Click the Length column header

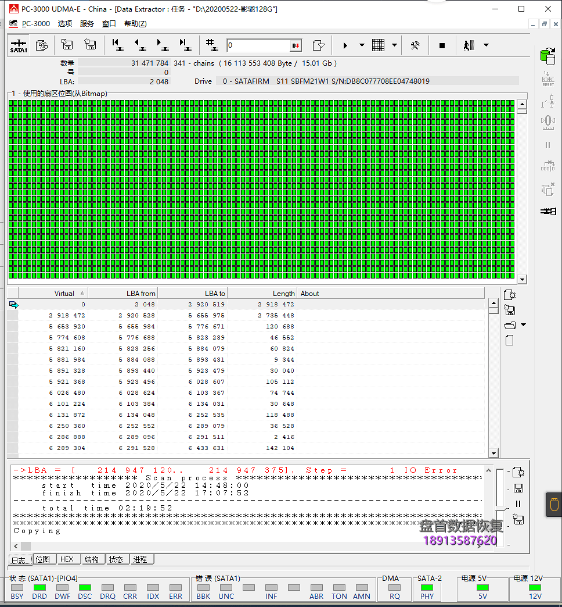[262, 294]
